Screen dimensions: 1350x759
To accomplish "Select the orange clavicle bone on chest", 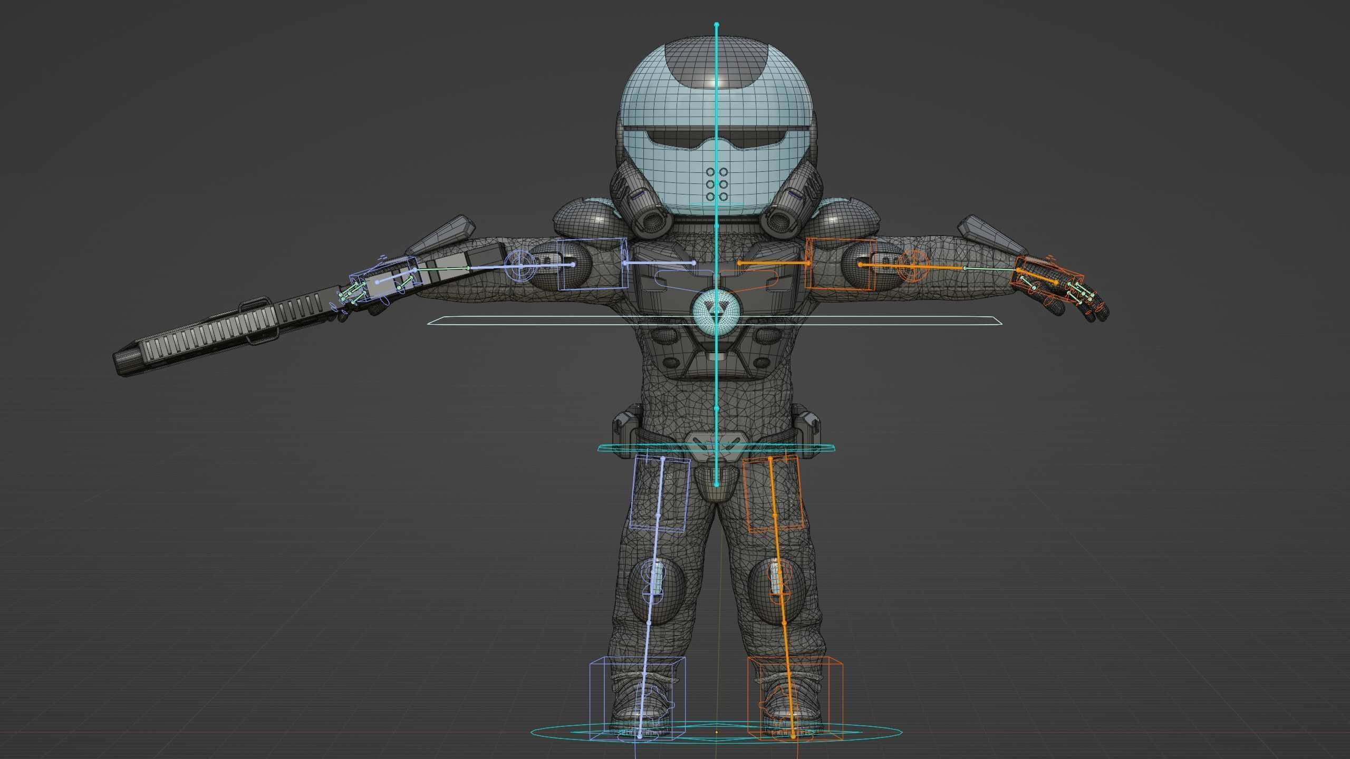I will coord(774,262).
